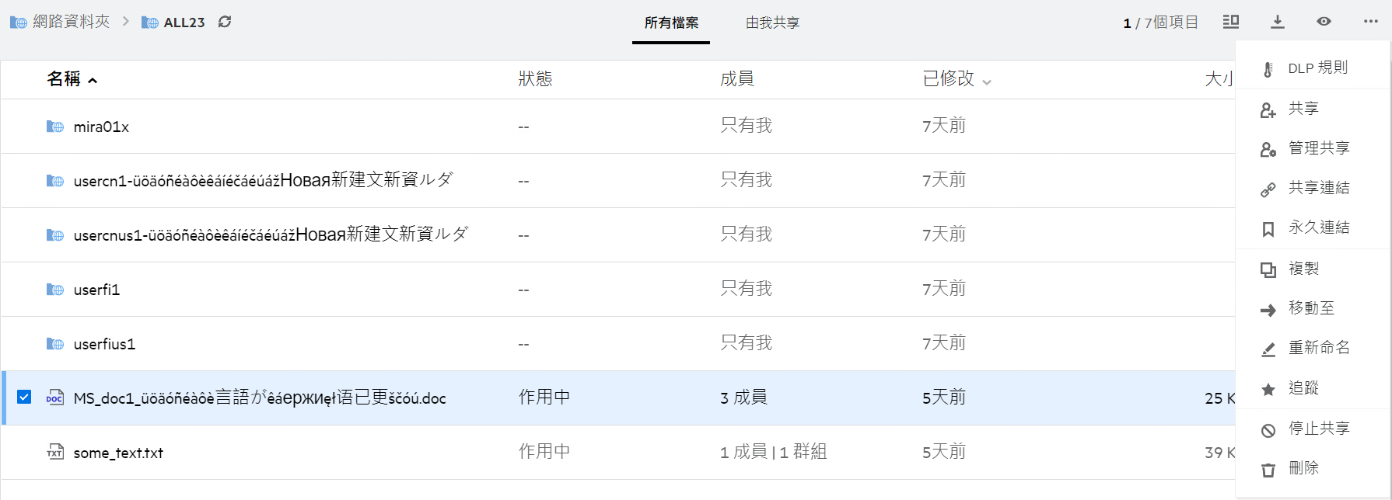Toggle the eye view icon
The height and width of the screenshot is (500, 1392).
[x=1324, y=22]
